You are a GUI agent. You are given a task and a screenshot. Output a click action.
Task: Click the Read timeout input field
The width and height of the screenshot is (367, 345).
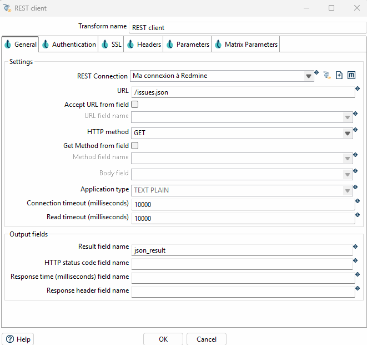tap(243, 218)
